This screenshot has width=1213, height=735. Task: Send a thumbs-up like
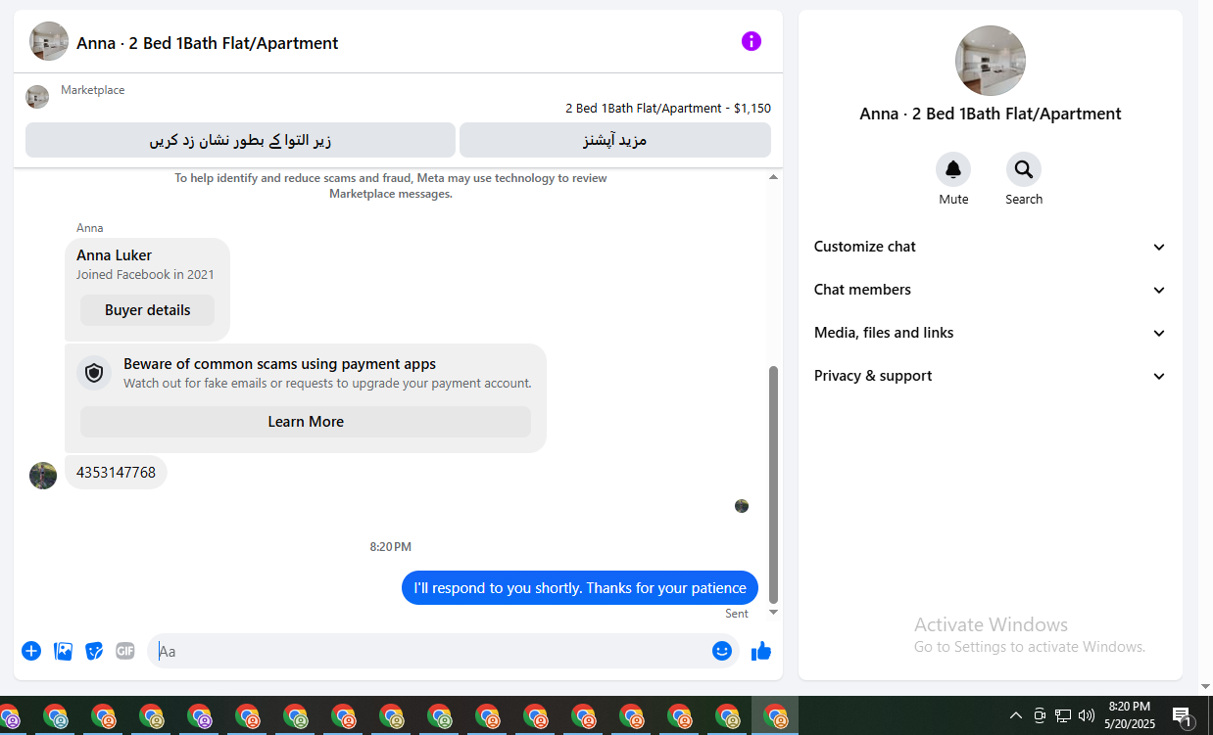(761, 651)
